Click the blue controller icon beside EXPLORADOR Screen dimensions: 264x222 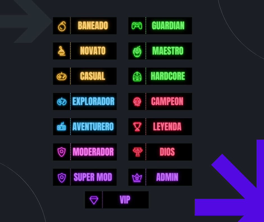62,101
